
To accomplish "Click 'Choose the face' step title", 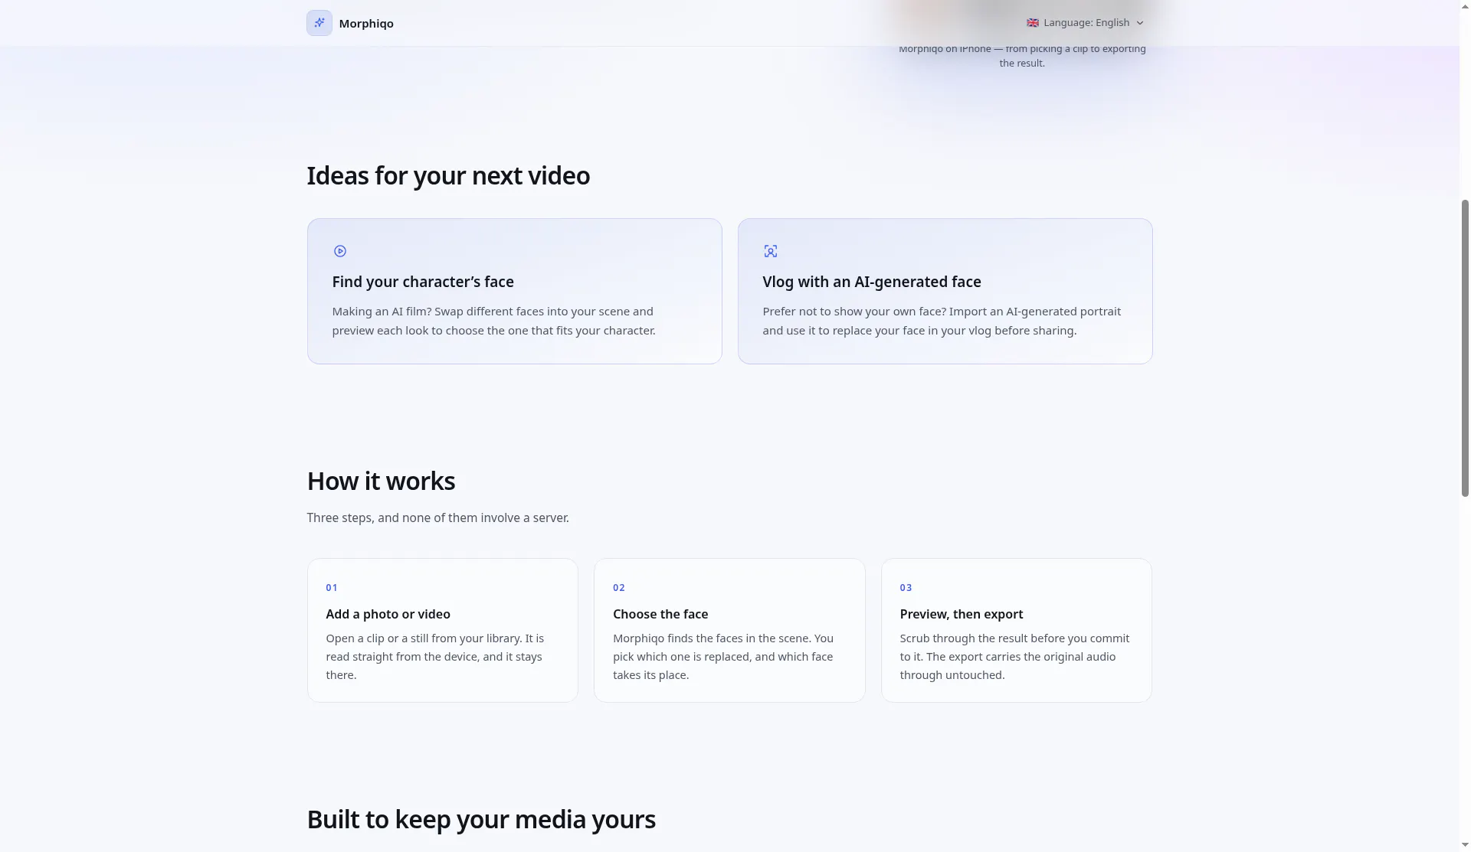I will pos(660,614).
